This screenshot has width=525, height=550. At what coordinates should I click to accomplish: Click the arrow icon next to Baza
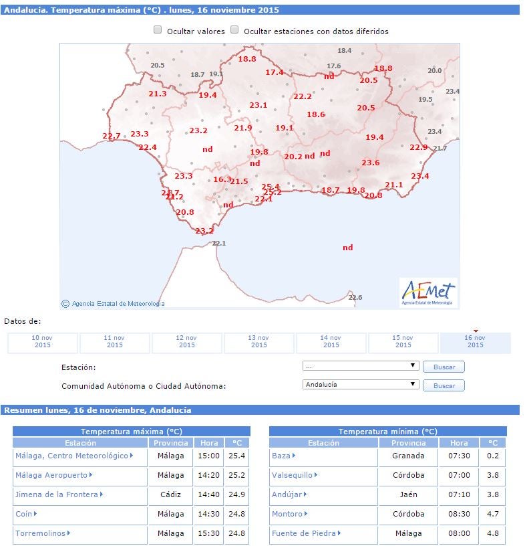click(293, 456)
